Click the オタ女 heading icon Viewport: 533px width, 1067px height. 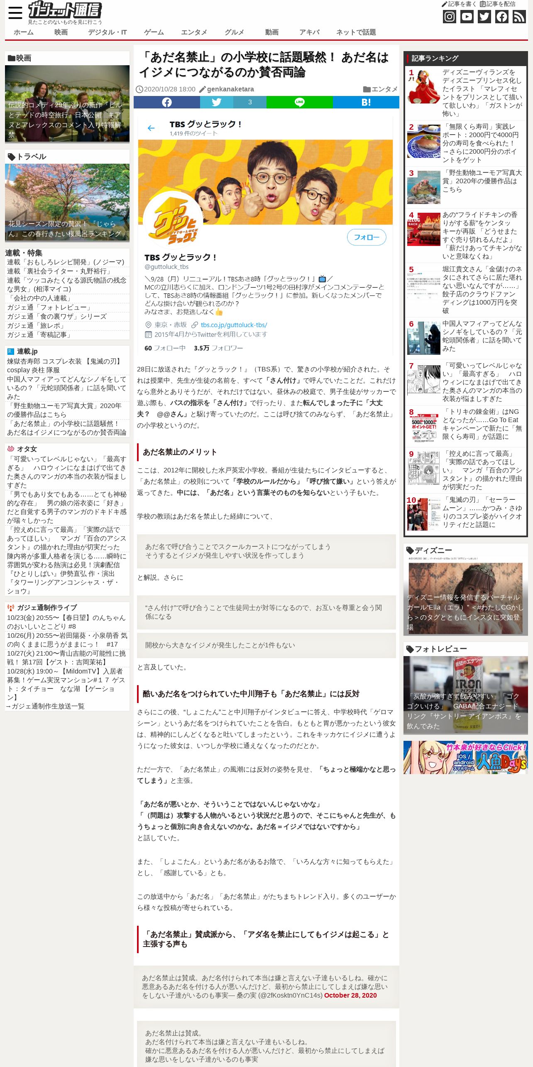(x=11, y=449)
